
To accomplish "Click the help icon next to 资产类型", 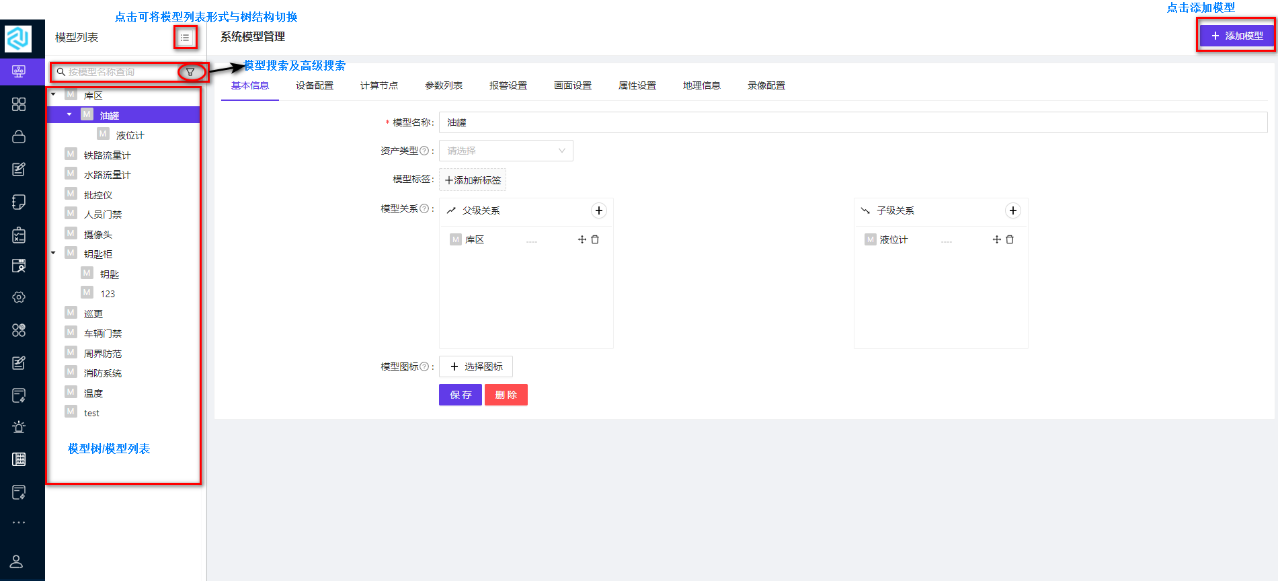I will 424,151.
